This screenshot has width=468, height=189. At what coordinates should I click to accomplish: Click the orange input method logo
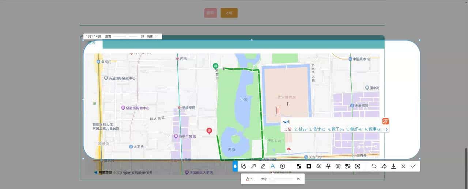[x=385, y=121]
